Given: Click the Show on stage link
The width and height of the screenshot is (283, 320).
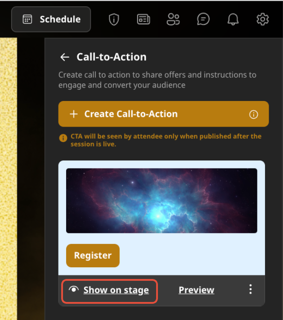Looking at the screenshot, I should pyautogui.click(x=116, y=290).
